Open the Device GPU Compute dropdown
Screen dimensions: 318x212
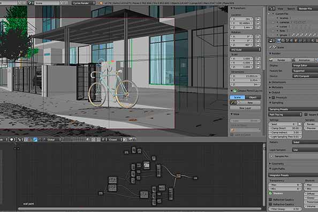pos(305,76)
